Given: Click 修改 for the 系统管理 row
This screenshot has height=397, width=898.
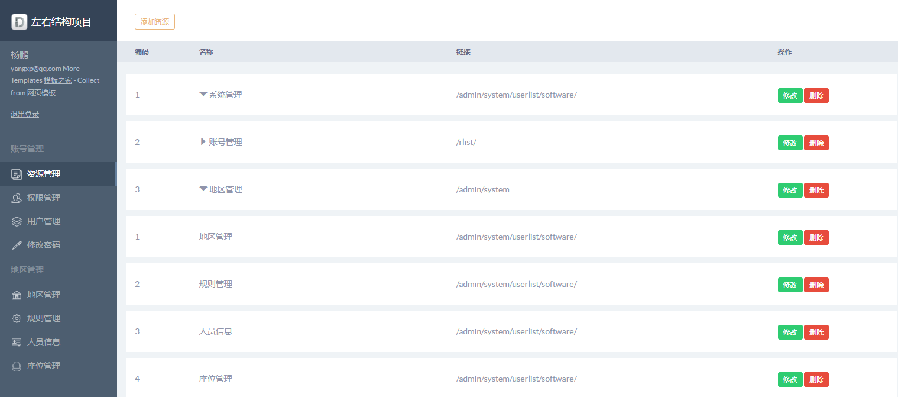Looking at the screenshot, I should [x=790, y=96].
